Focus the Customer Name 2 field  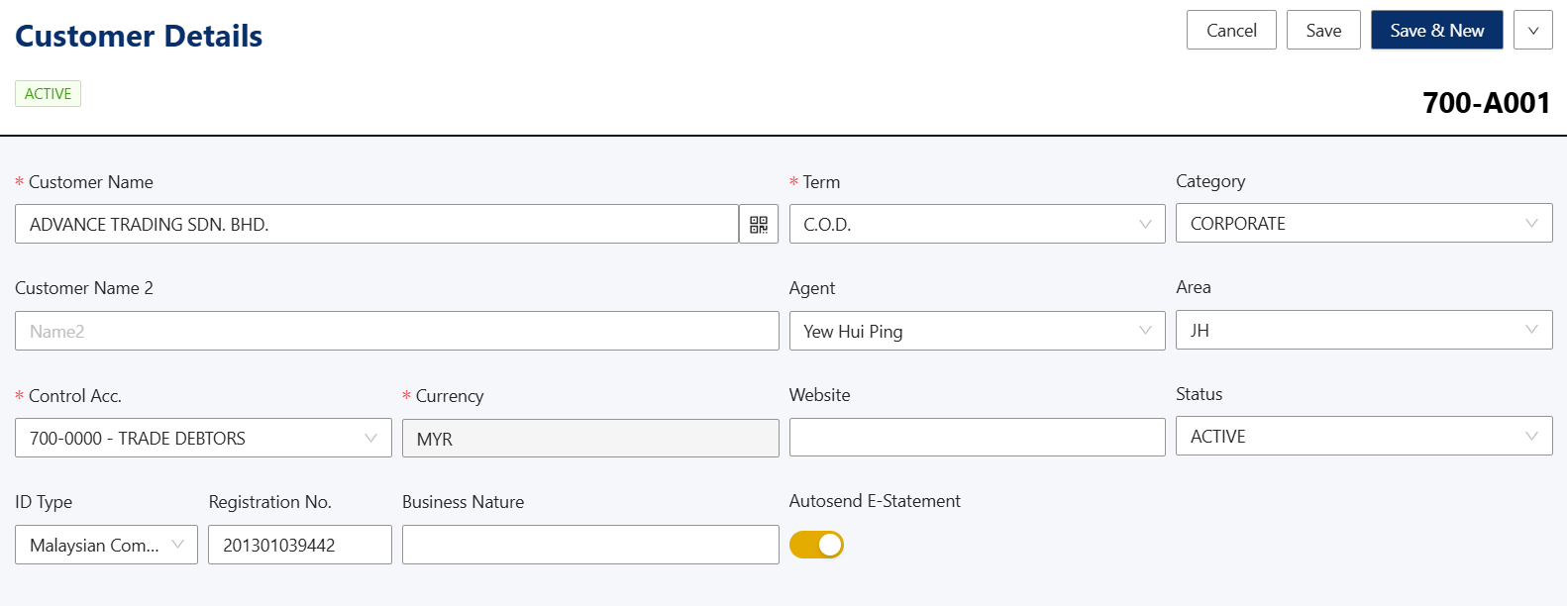coord(396,332)
